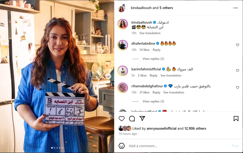This screenshot has height=153, width=243.
Task: See translation of kindaalloush's caption
Action: point(150,33)
